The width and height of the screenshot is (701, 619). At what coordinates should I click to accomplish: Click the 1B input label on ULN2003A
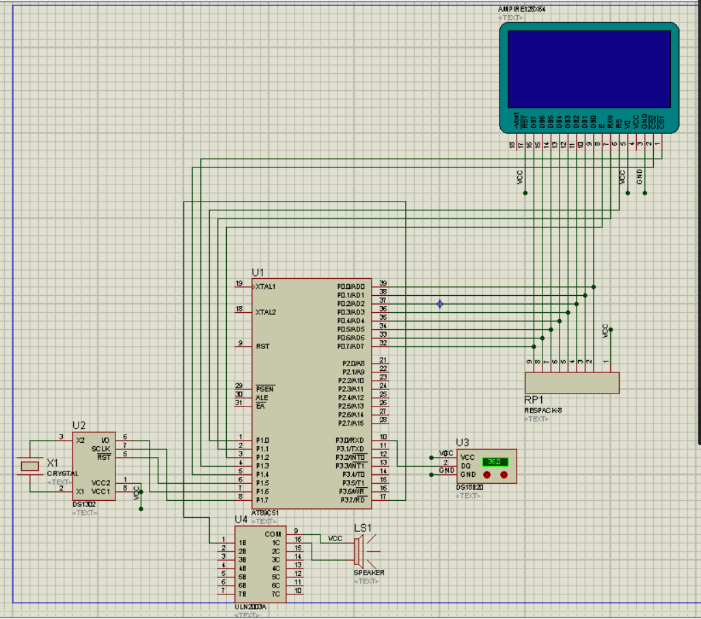click(x=243, y=542)
